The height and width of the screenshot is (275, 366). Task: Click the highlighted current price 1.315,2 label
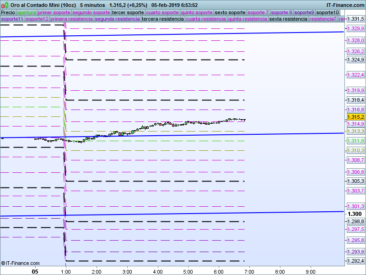point(356,117)
